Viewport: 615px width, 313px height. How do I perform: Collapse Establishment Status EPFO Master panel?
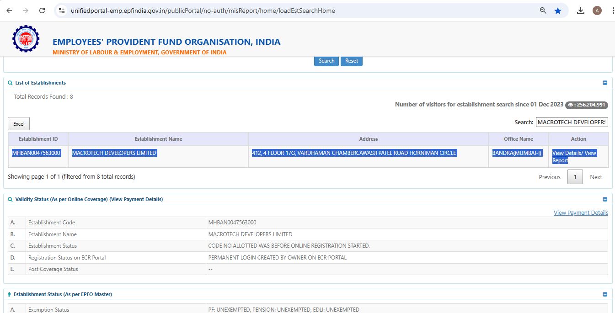click(x=605, y=295)
